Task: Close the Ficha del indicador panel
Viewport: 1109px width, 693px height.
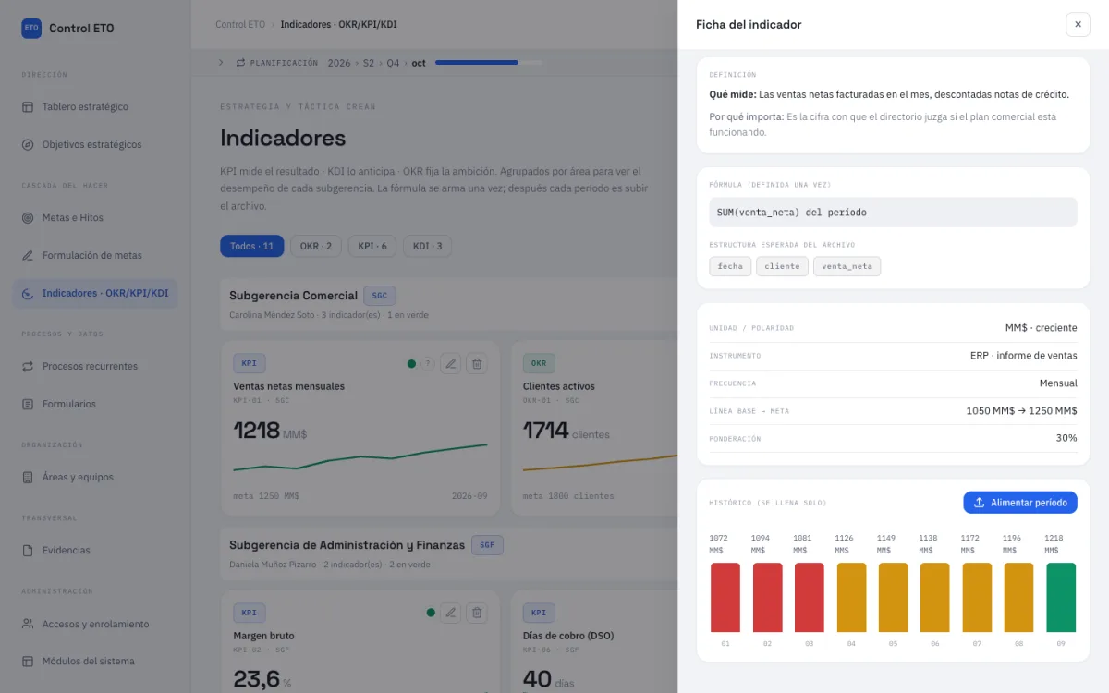Action: [x=1078, y=25]
